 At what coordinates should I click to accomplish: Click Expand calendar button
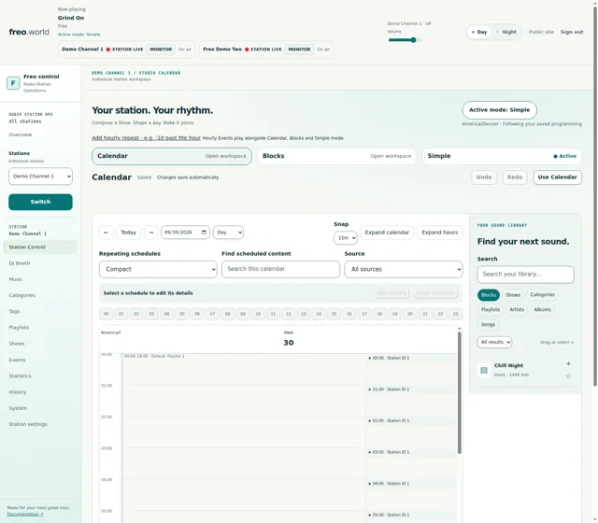pyautogui.click(x=387, y=233)
